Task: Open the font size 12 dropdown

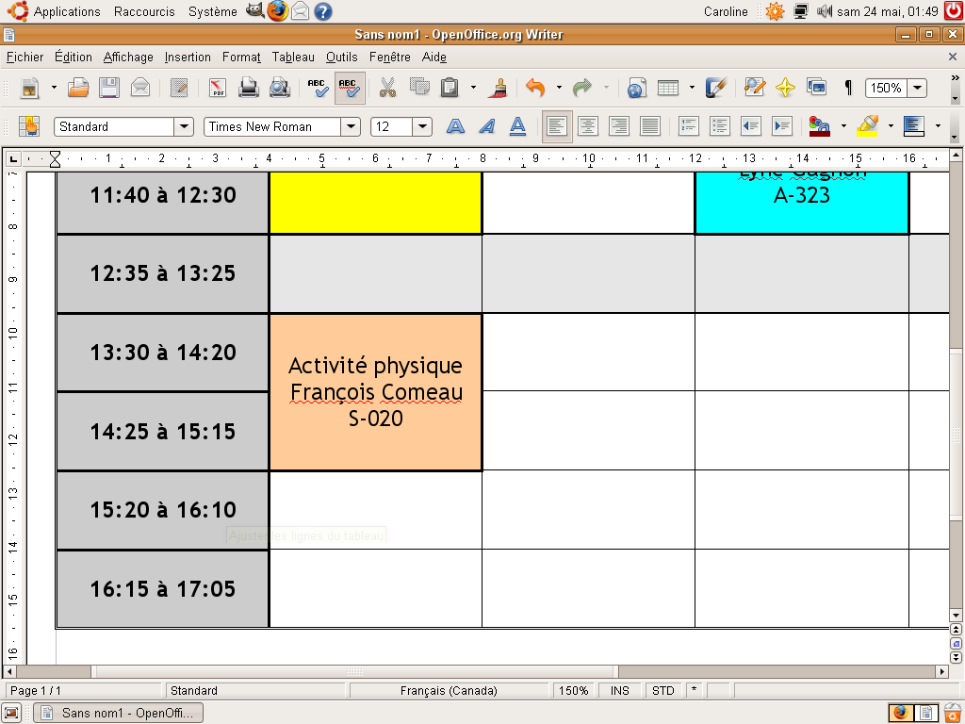Action: pos(421,126)
